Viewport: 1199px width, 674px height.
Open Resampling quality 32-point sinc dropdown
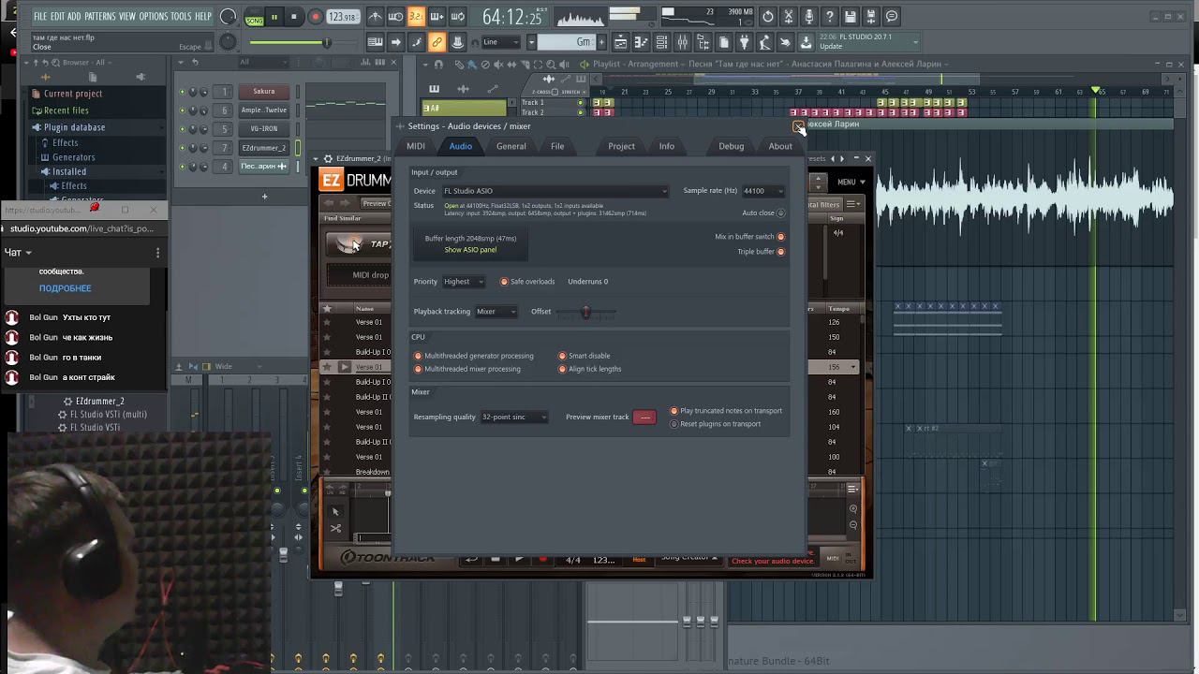[x=513, y=418]
